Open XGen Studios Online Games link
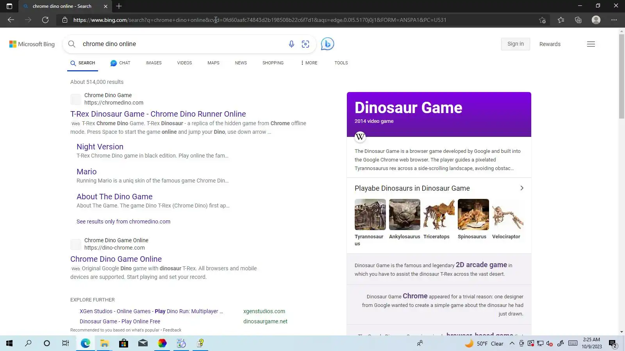625x351 pixels. pyautogui.click(x=151, y=311)
